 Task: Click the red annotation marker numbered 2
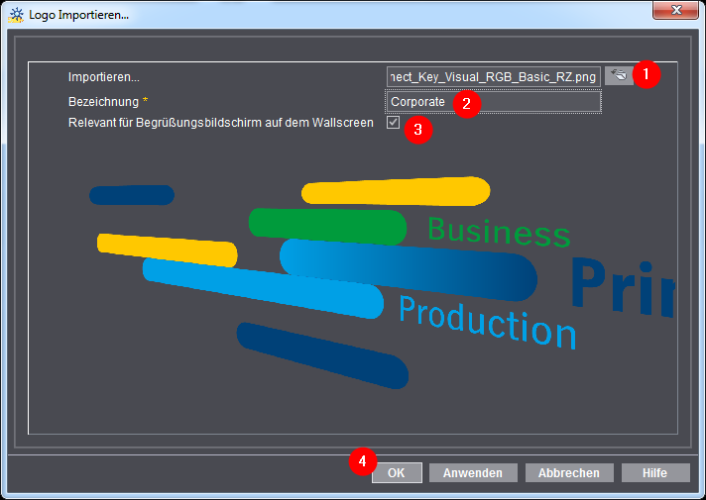[x=467, y=103]
